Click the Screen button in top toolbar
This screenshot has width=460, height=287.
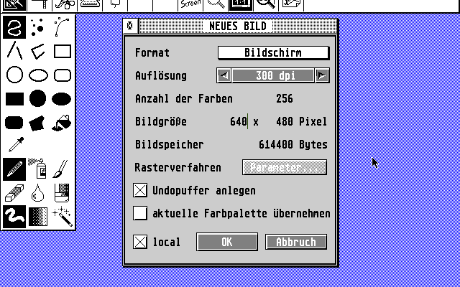[189, 4]
